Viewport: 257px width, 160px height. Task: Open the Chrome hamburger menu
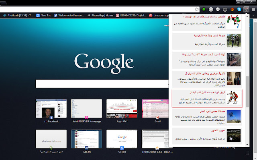pos(253,10)
